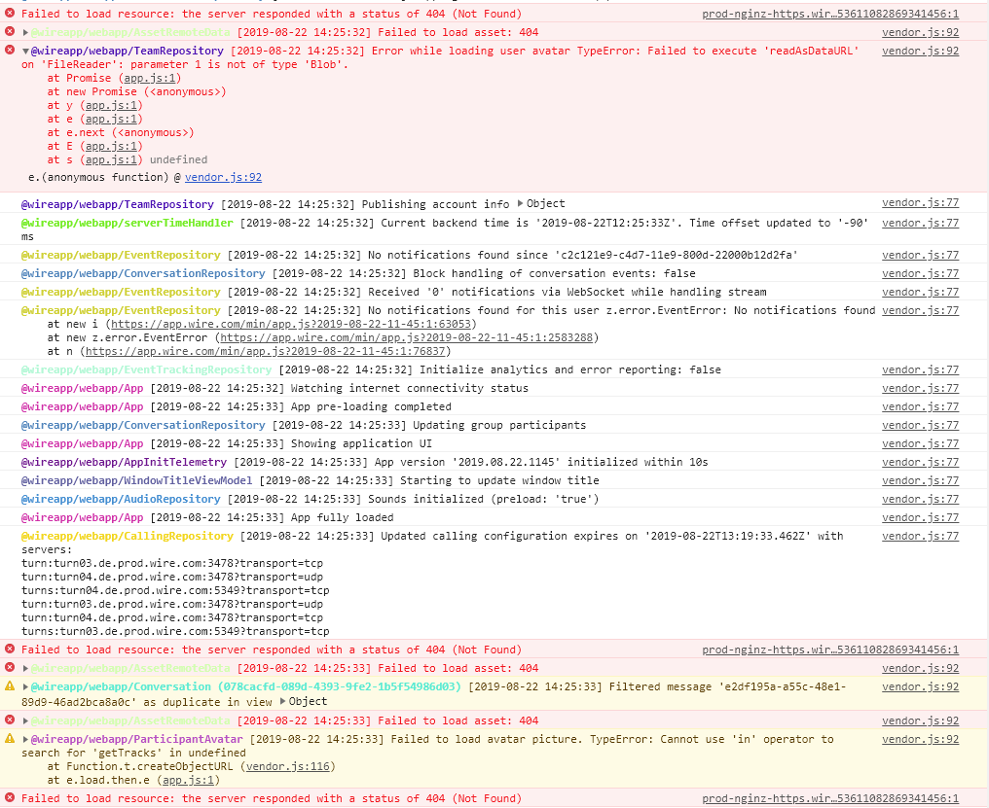Open the vendor.js:77 link for Block handling of conversation events
This screenshot has height=808, width=989.
pos(920,273)
